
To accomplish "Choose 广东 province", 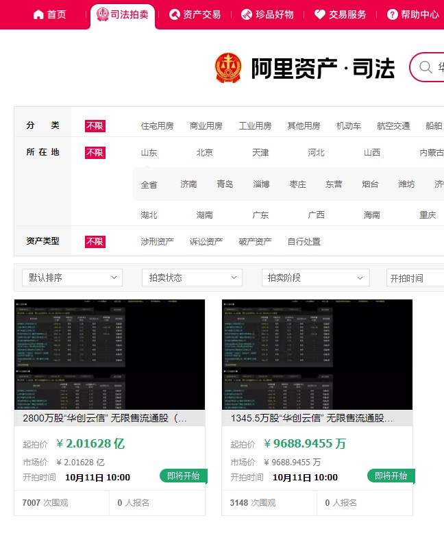I will [260, 214].
